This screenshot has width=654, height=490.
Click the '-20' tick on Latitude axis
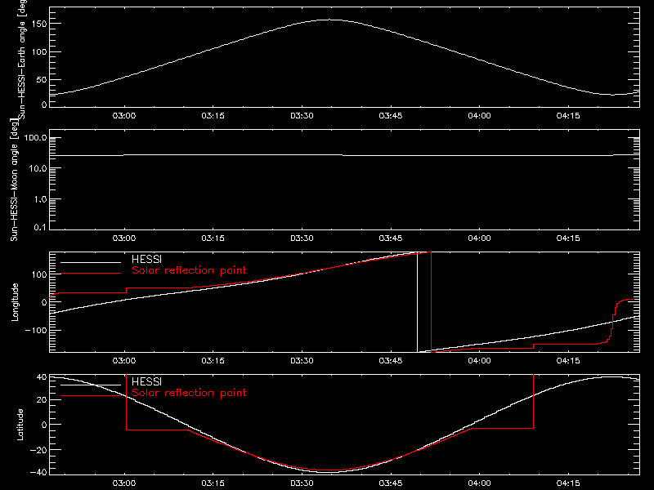38,450
